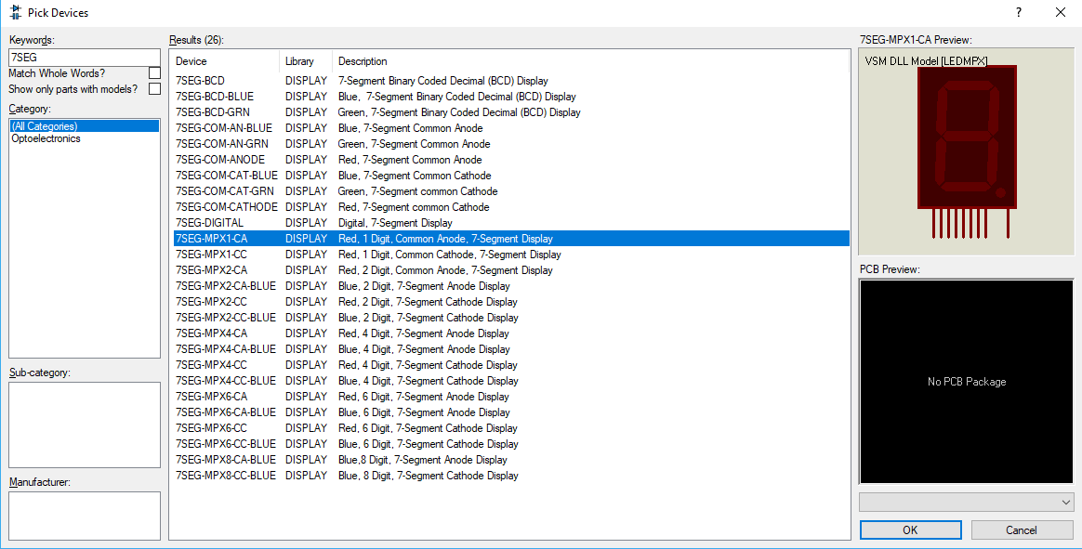The height and width of the screenshot is (549, 1082).
Task: Enable Match Whole Words checkbox
Action: 154,73
